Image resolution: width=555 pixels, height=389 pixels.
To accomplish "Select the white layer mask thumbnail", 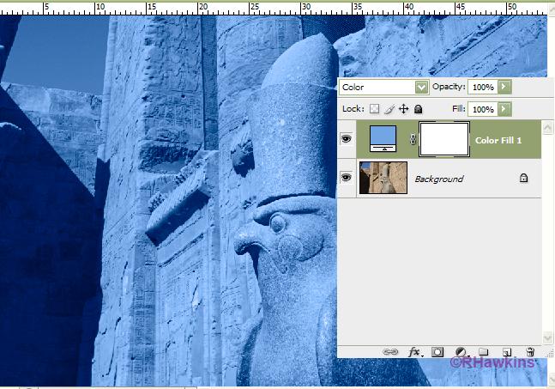I will (444, 139).
